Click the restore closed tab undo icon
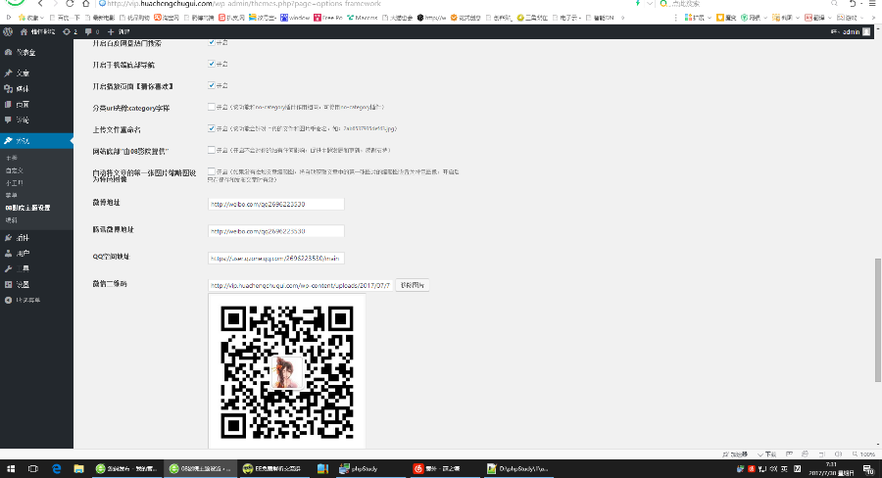The image size is (882, 478). 853,3
